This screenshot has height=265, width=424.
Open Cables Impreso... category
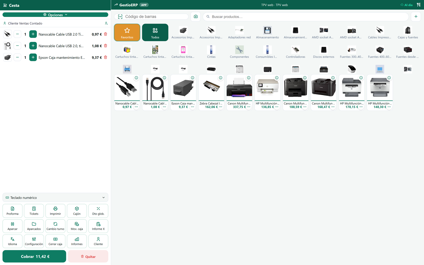pos(380,32)
